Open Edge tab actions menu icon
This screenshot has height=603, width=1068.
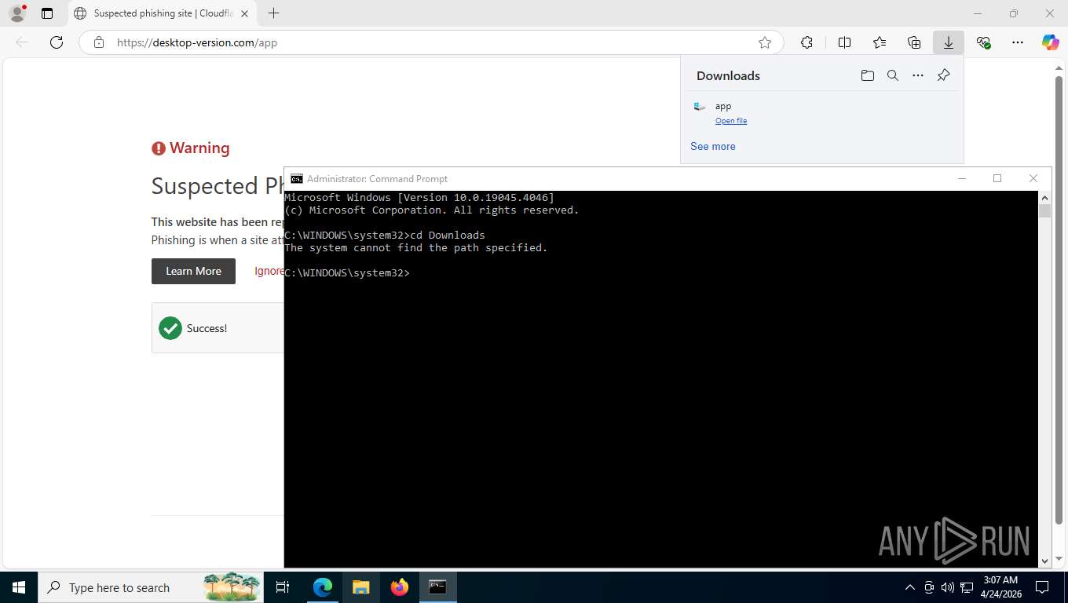[47, 13]
